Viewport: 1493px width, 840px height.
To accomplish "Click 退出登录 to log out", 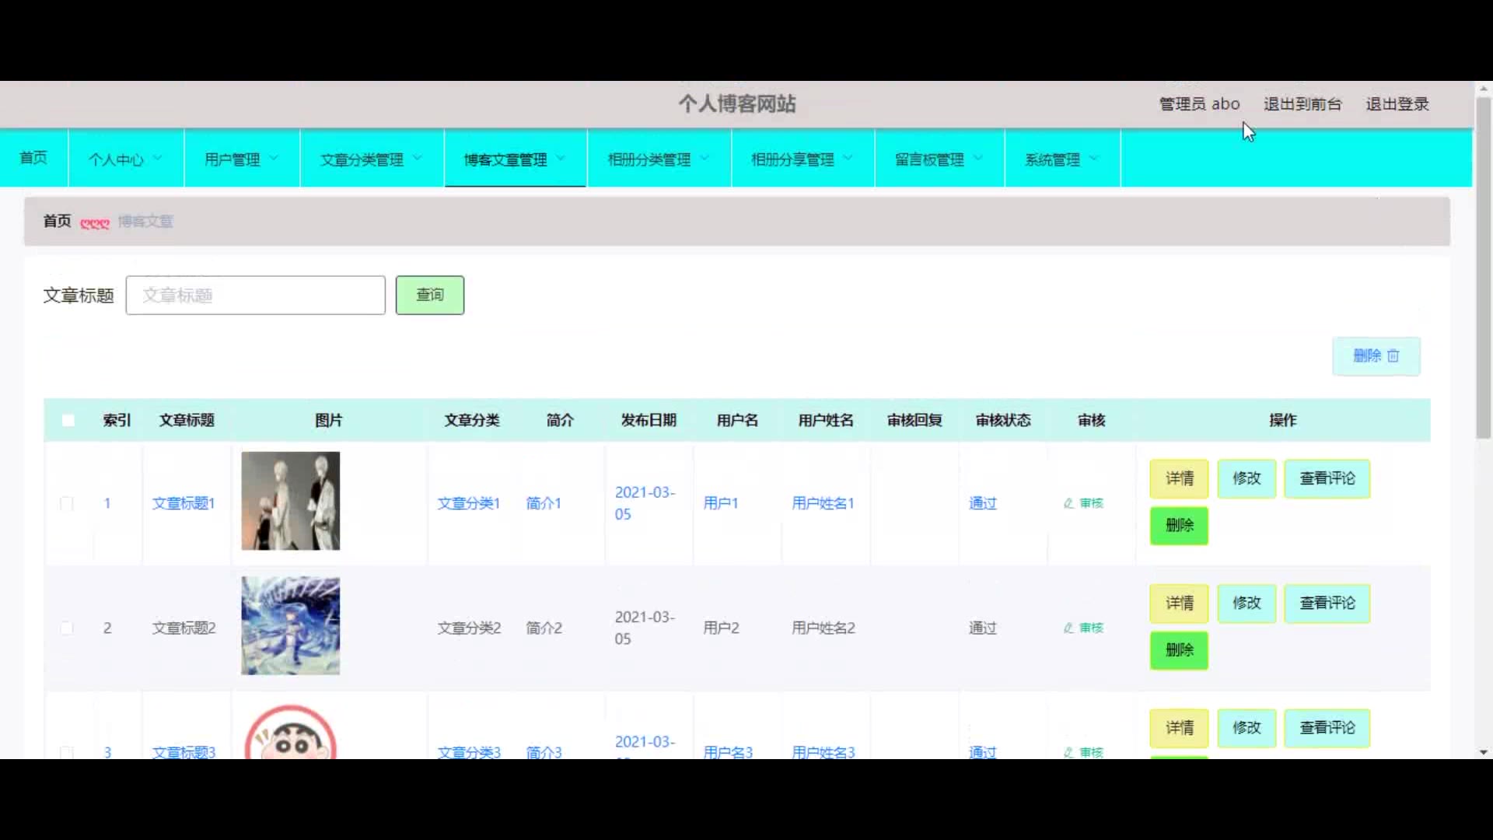I will tap(1397, 104).
